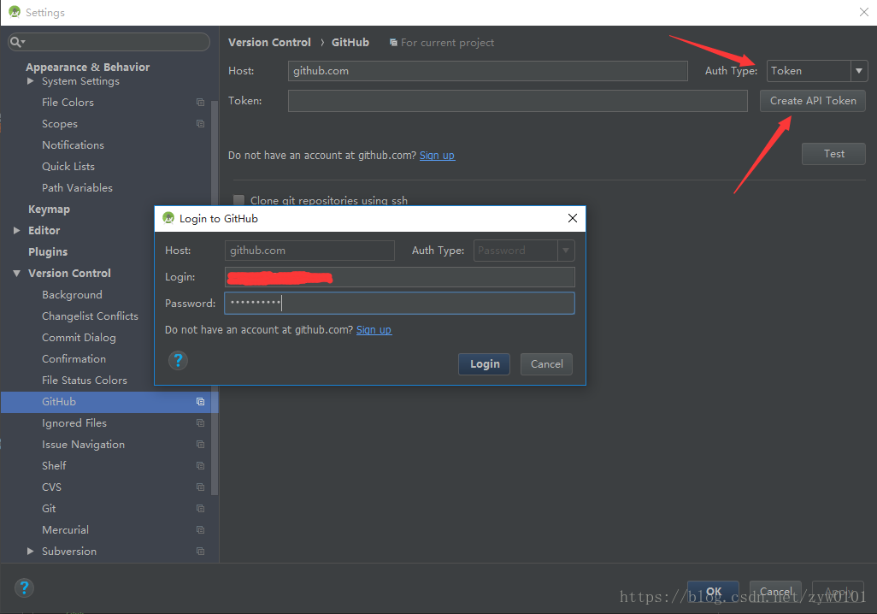This screenshot has width=877, height=614.
Task: Click the help icon in Login dialog
Action: [178, 361]
